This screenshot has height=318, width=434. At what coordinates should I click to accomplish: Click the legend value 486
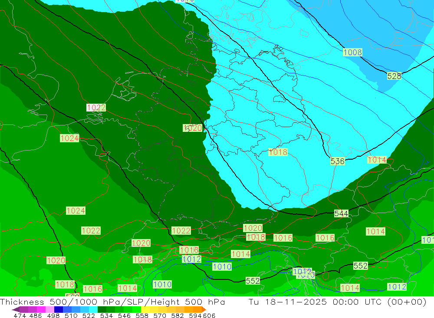[36, 315]
